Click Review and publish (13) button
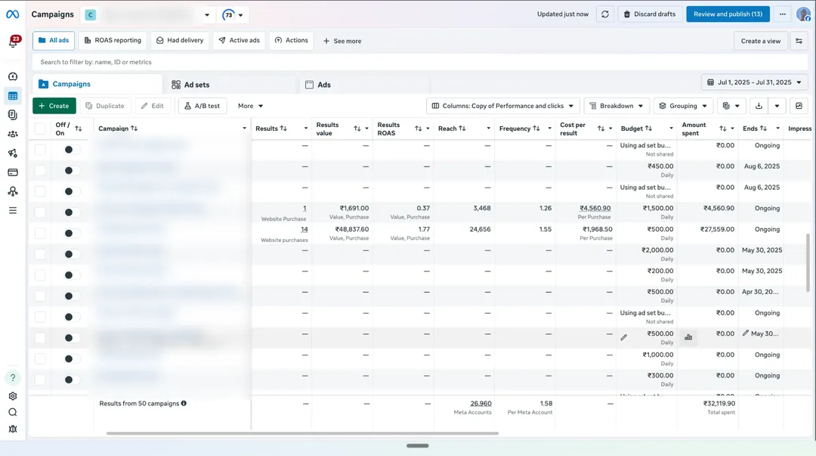Image resolution: width=816 pixels, height=456 pixels. tap(728, 14)
